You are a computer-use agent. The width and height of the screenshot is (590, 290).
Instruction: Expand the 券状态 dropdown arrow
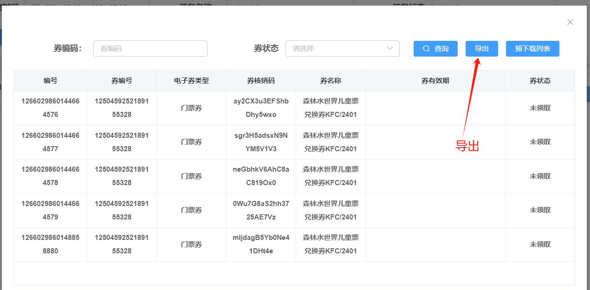390,48
